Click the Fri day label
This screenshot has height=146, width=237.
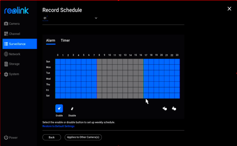[47, 90]
